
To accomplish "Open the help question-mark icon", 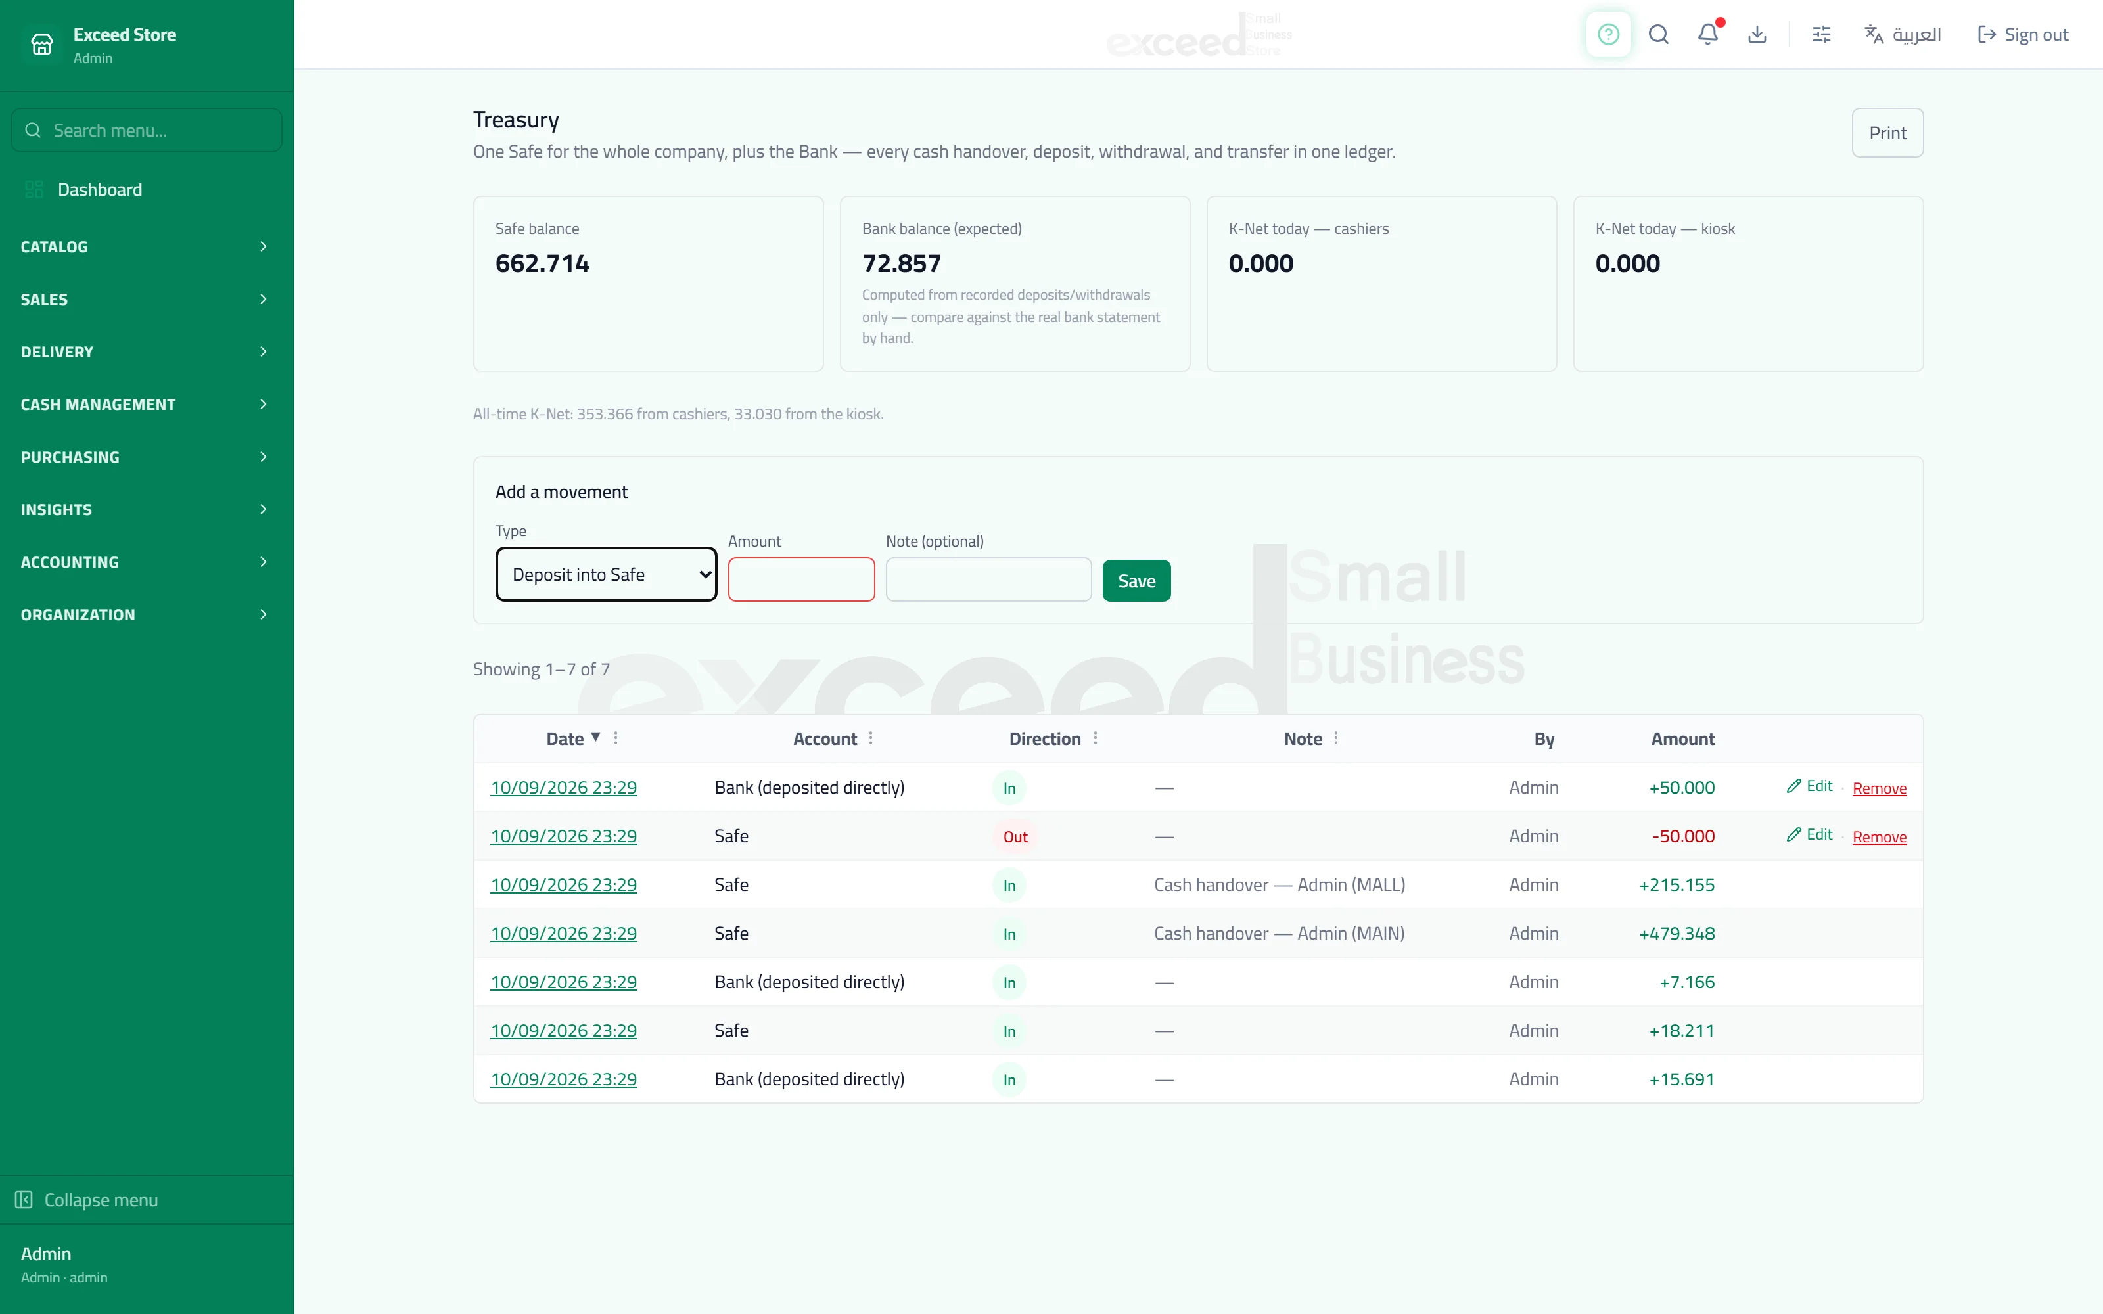I will [1607, 35].
